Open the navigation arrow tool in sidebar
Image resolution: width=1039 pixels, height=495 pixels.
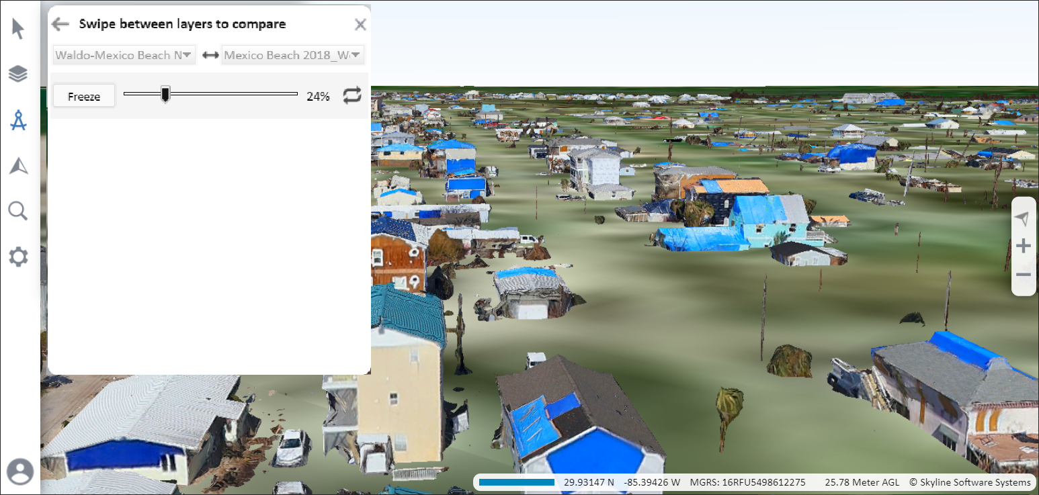19,166
